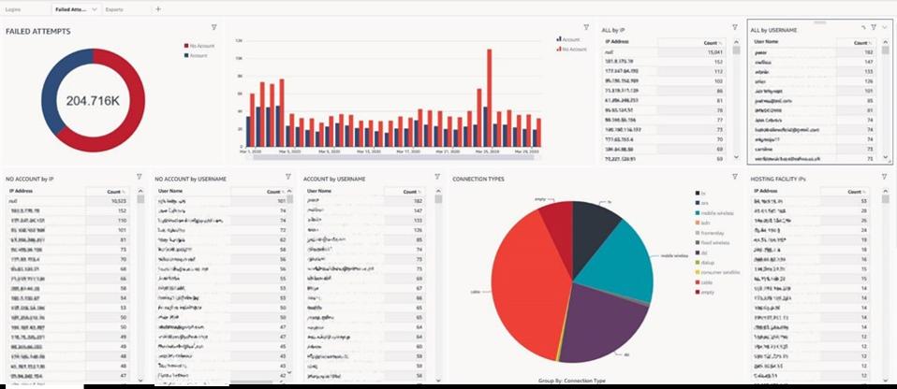897x389 pixels.
Task: Click the horizontal scrollbar under the bar chart
Action: 375,157
